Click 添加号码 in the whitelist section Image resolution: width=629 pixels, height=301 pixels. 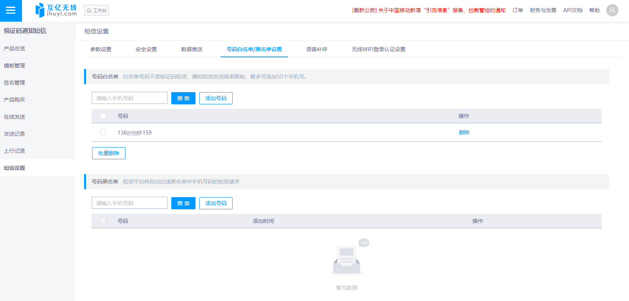coord(216,98)
